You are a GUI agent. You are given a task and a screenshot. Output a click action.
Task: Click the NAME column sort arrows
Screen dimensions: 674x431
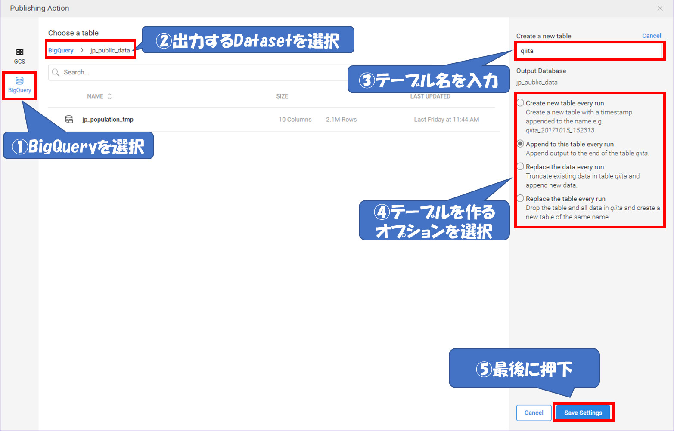[109, 96]
